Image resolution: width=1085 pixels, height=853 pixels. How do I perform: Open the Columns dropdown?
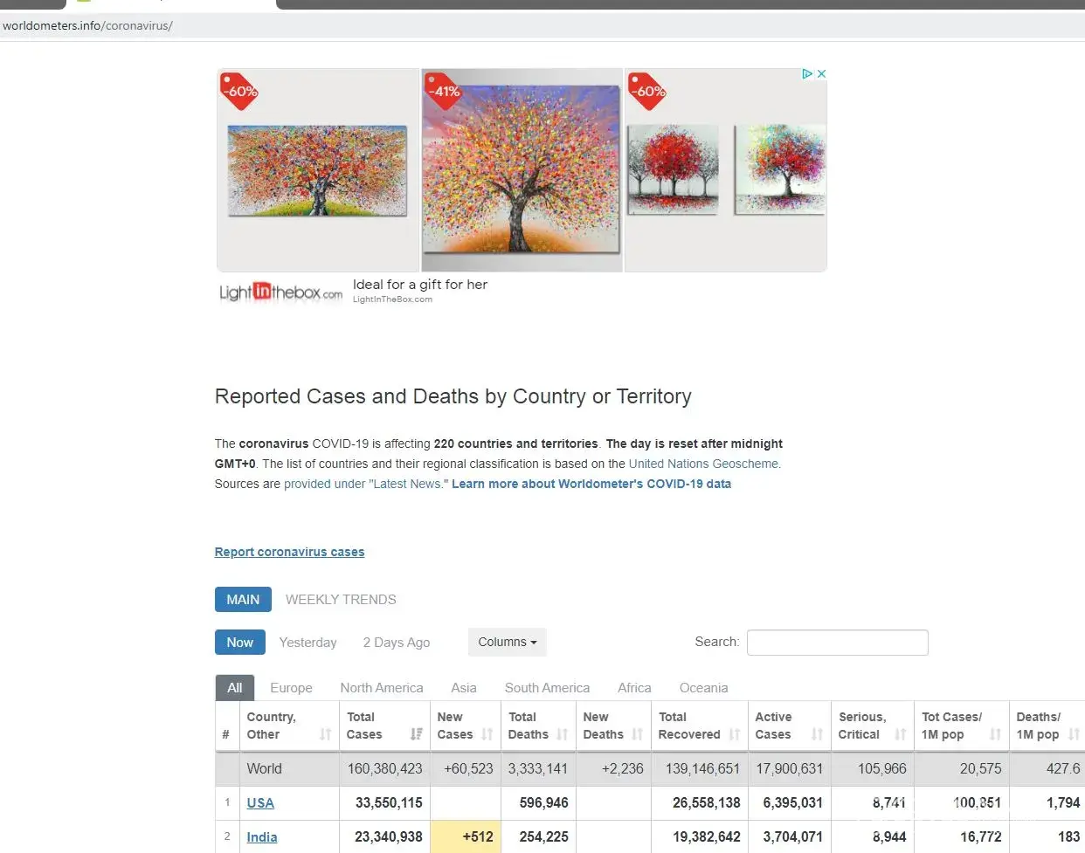click(507, 642)
